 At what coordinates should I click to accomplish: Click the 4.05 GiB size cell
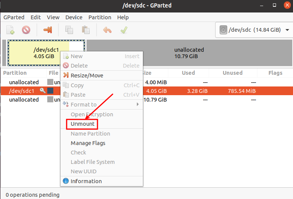click(x=157, y=91)
